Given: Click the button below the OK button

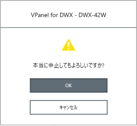Looking at the screenshot, I should (68, 107).
